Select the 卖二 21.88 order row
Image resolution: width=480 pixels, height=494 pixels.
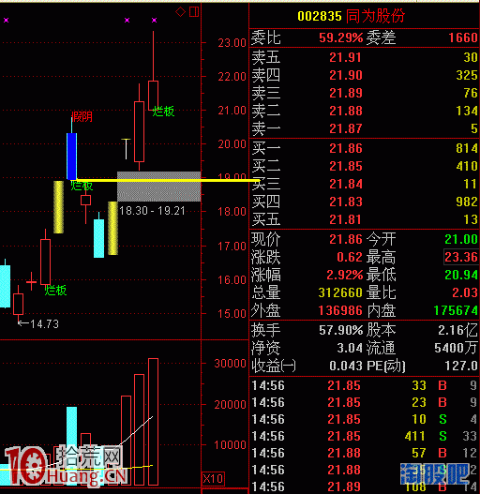pos(365,111)
